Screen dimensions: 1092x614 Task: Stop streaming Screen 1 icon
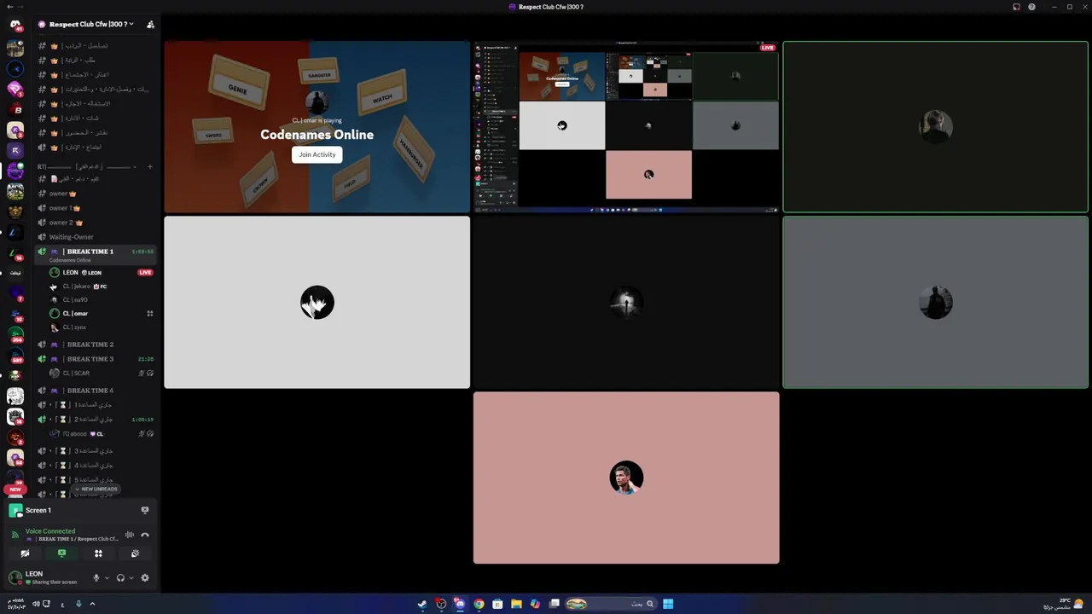point(145,510)
